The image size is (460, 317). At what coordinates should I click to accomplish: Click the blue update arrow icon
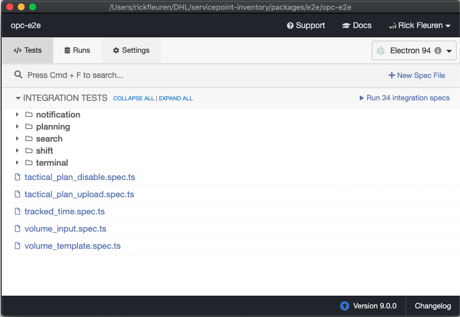pyautogui.click(x=345, y=306)
